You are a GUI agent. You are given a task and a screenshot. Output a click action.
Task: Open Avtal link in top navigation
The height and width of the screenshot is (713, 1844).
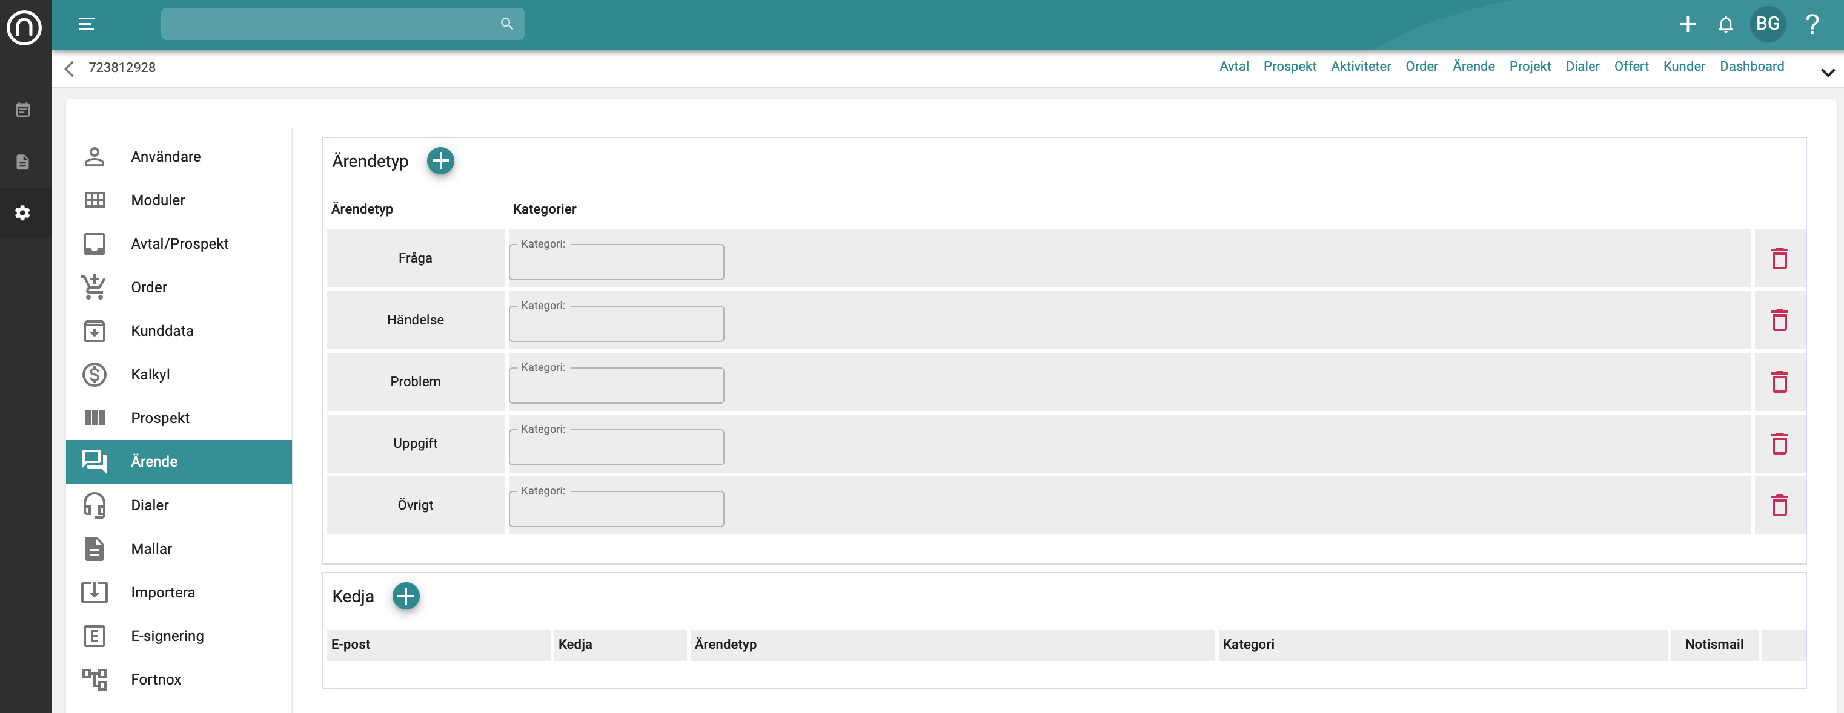click(1234, 67)
